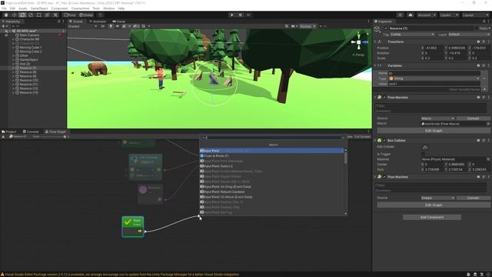
Task: Open the cloud services icon
Action: click(x=411, y=15)
